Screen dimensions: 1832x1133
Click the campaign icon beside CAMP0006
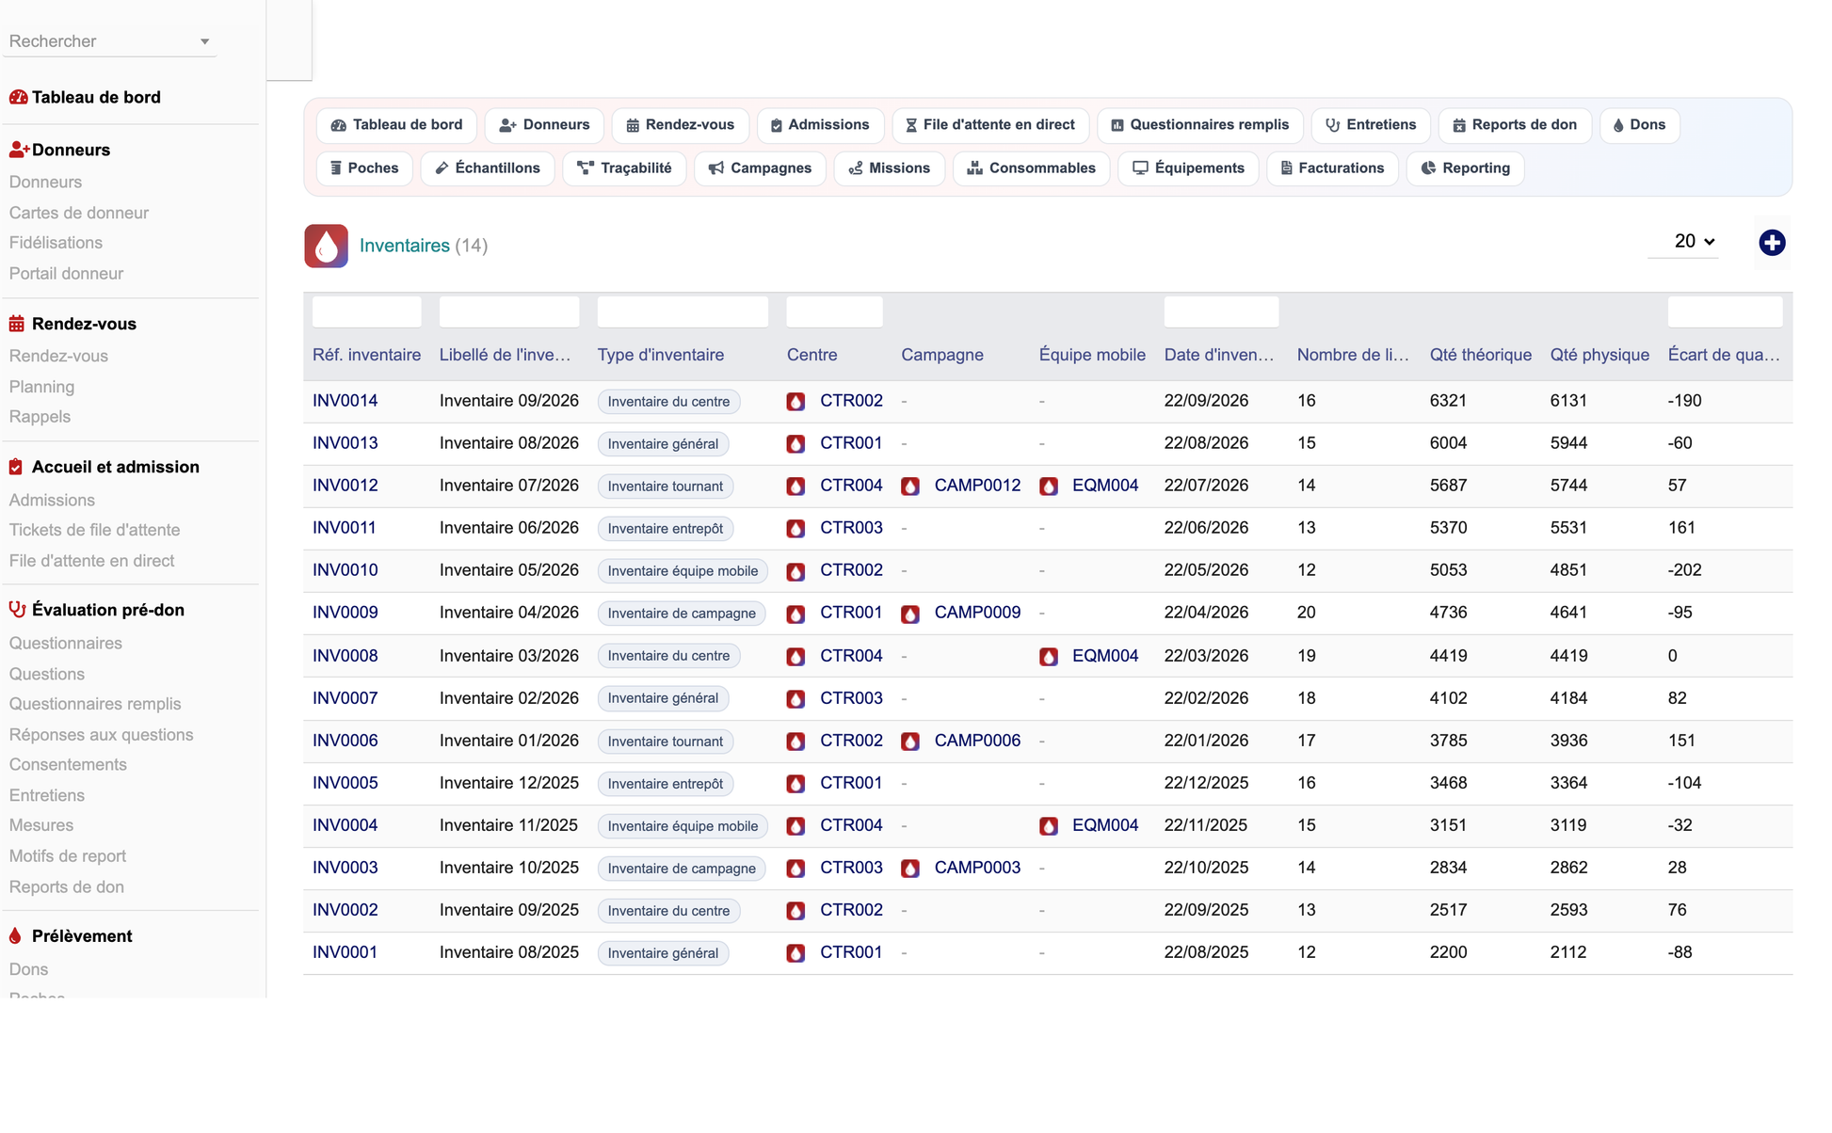pos(909,742)
